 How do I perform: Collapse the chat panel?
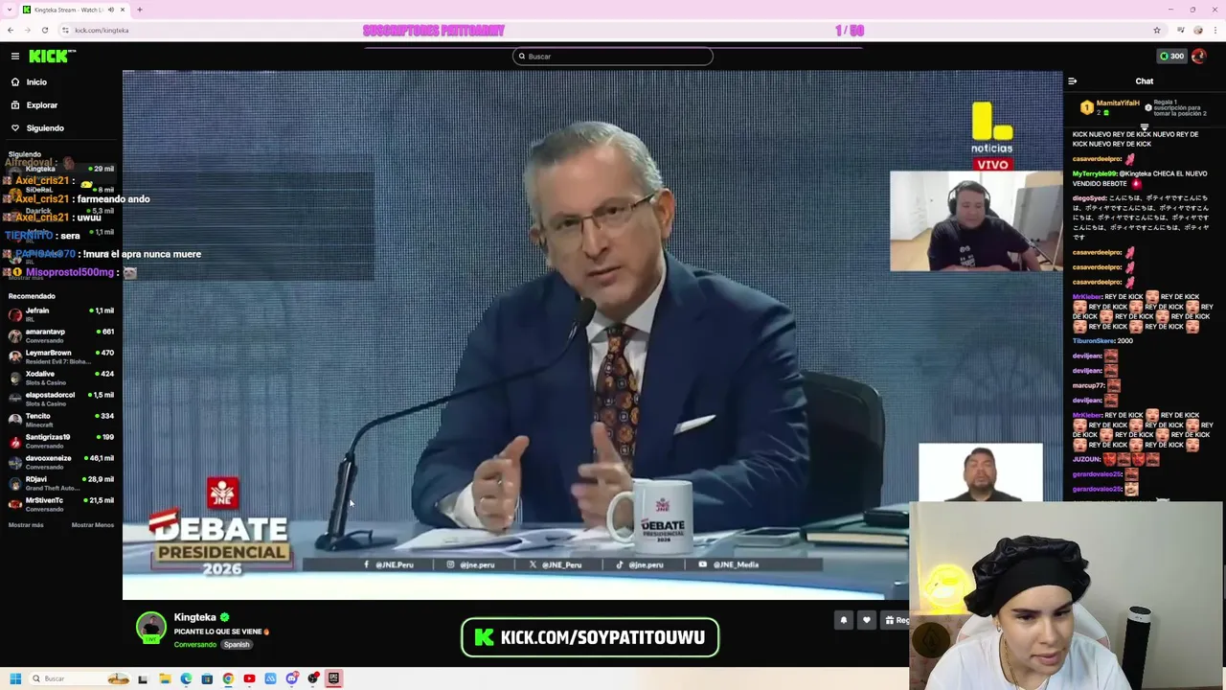click(1073, 81)
